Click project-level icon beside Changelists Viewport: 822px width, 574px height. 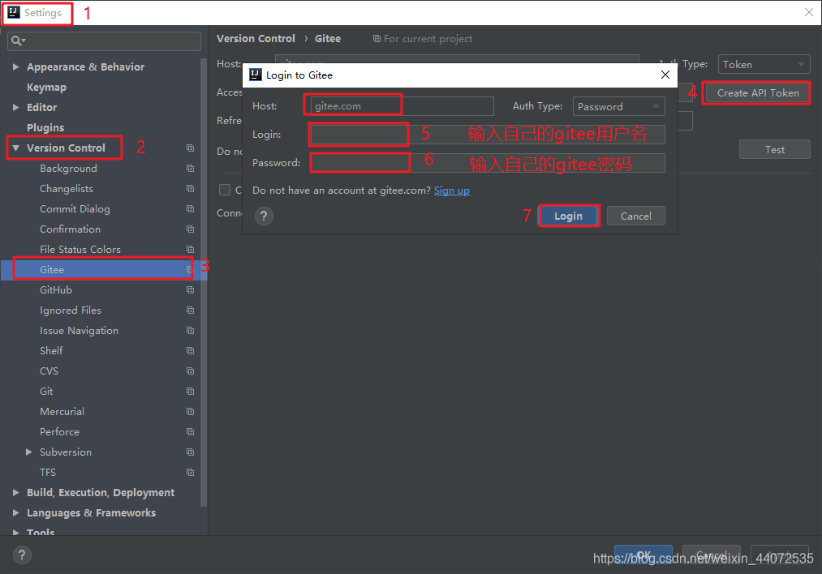(x=191, y=189)
